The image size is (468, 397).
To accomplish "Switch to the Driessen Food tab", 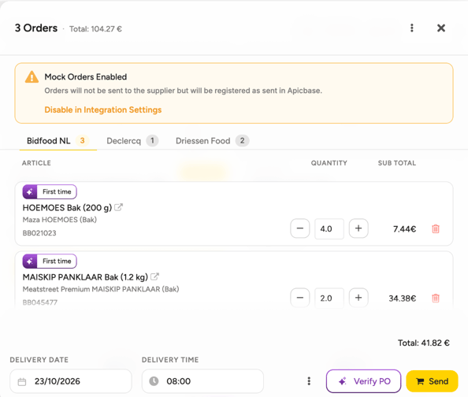I will click(212, 140).
